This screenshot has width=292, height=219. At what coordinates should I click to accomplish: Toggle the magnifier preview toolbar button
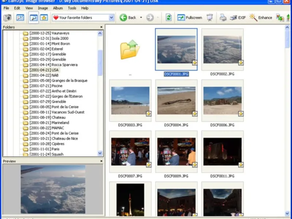tap(34, 18)
